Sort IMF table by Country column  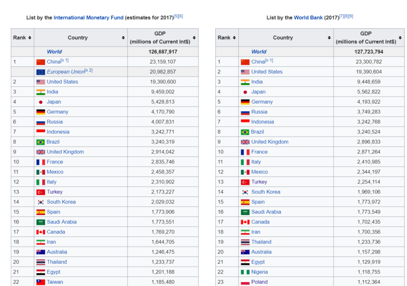[x=123, y=38]
